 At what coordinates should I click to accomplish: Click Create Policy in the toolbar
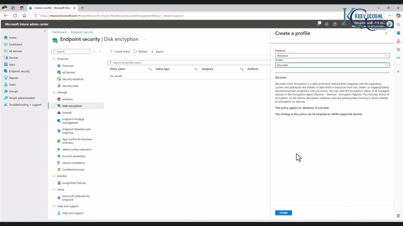(120, 51)
